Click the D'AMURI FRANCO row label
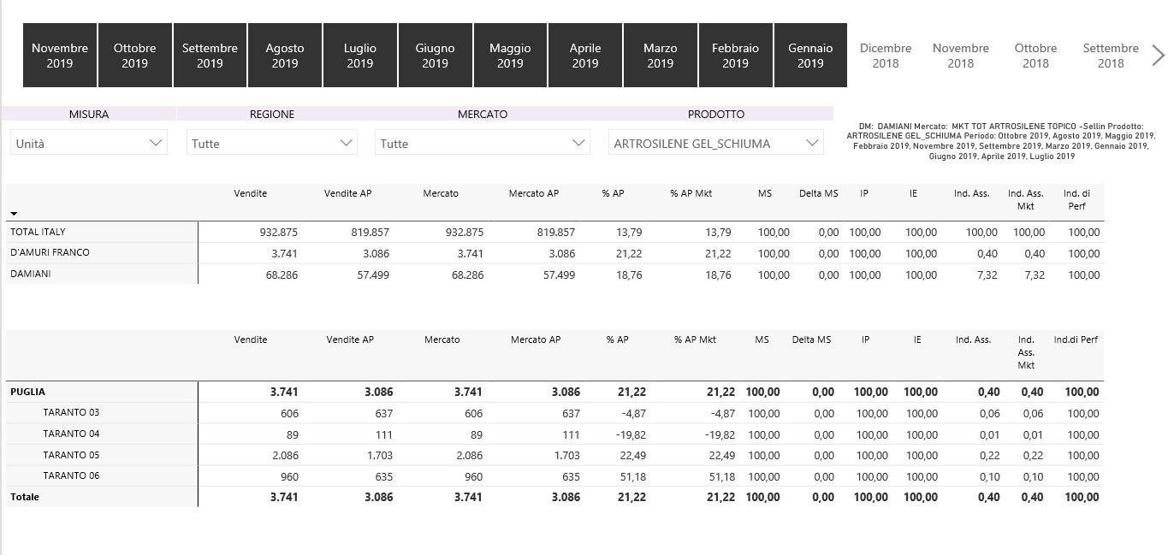The height and width of the screenshot is (555, 1168). (50, 253)
